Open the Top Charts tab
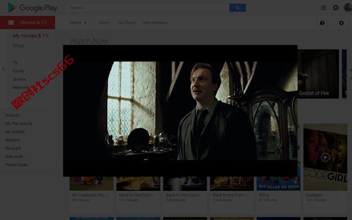This screenshot has height=220, width=352. (126, 23)
